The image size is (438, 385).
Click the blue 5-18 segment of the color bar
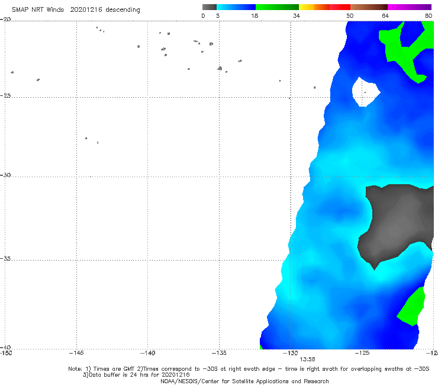click(x=236, y=7)
